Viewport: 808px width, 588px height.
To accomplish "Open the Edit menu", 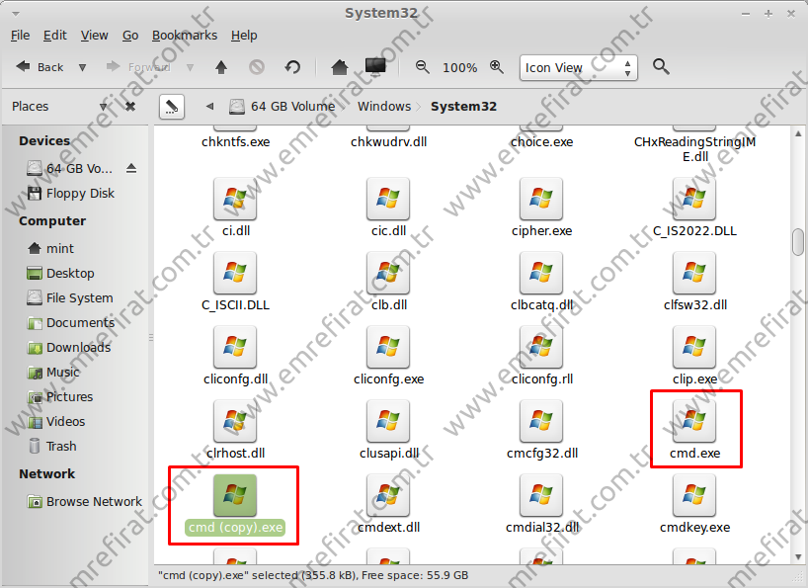I will tap(55, 35).
